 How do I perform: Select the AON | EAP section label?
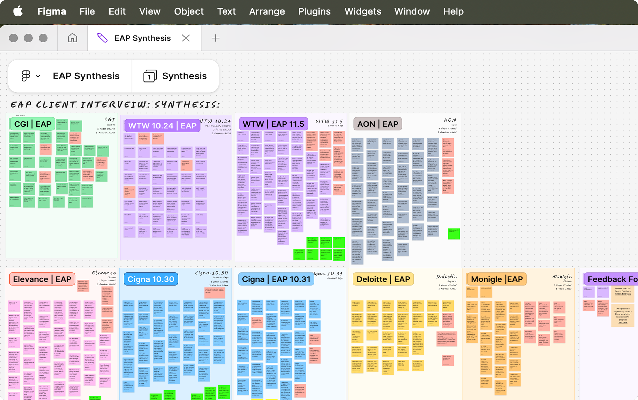377,124
